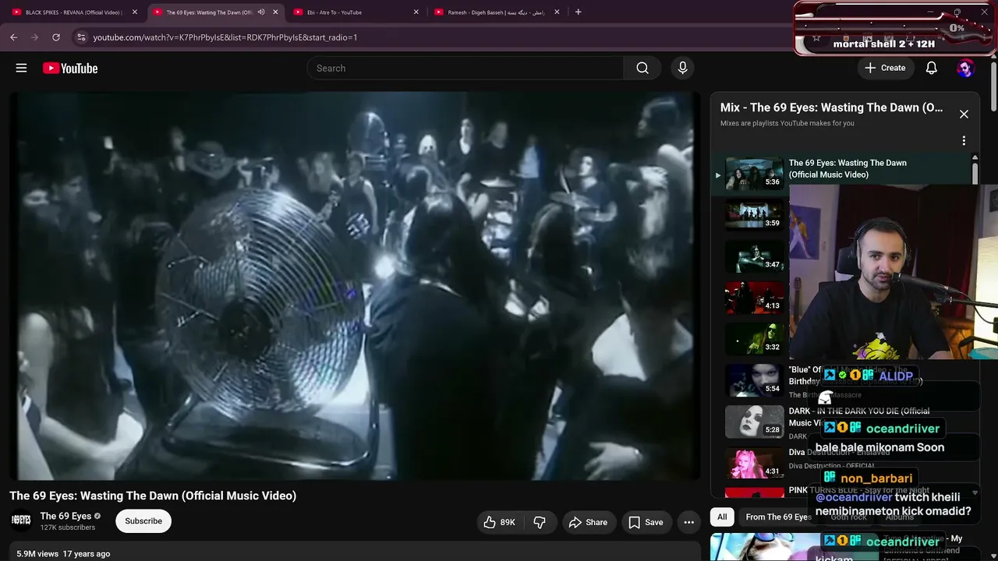This screenshot has height=561, width=998.
Task: Close the Mix playlist panel
Action: pos(964,114)
